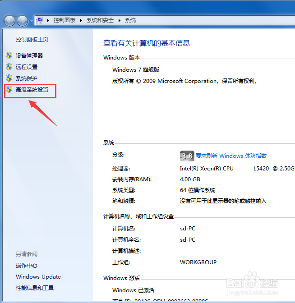Screen dimensions: 295x303
Task: Click the 安装内存(RAM) label
Action: coord(132,179)
